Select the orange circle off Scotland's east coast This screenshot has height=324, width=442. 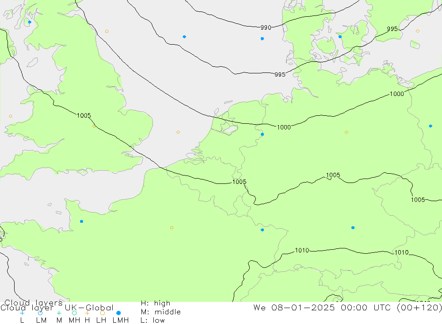point(107,31)
